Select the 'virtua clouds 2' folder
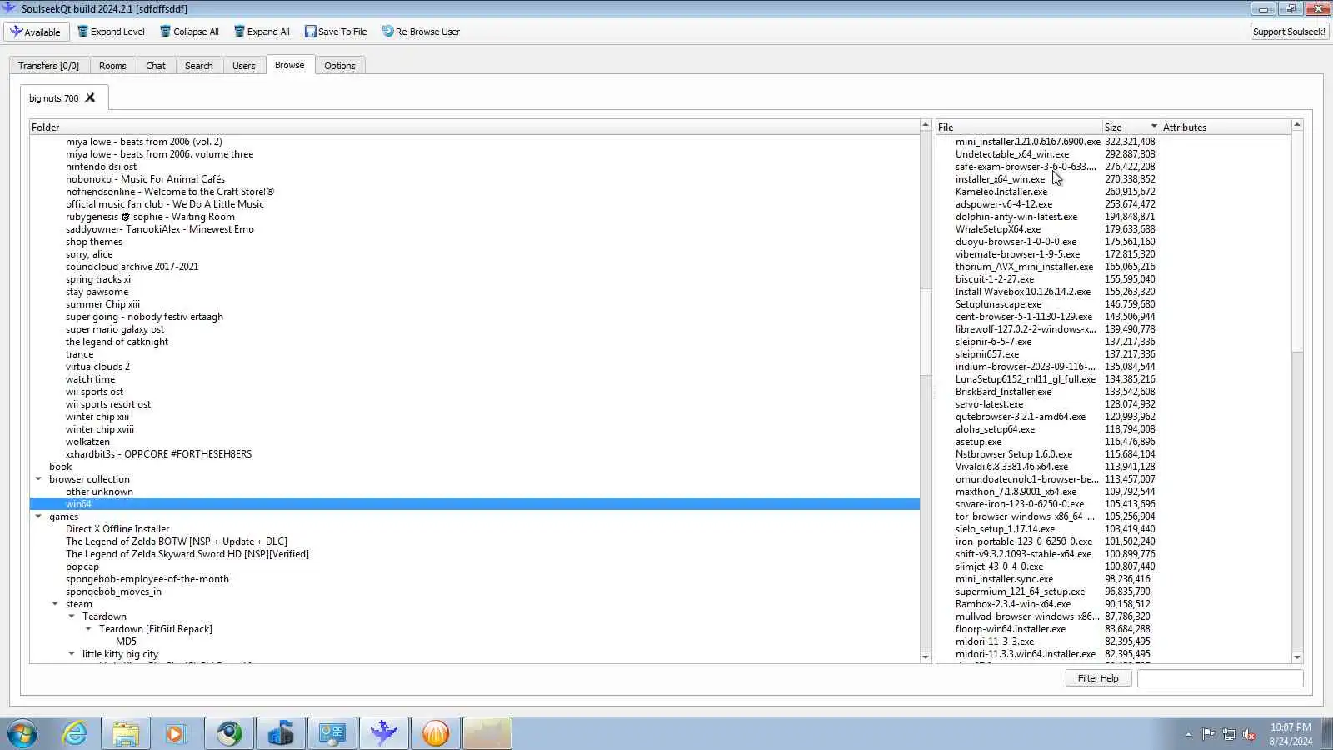Image resolution: width=1333 pixels, height=750 pixels. 97,367
